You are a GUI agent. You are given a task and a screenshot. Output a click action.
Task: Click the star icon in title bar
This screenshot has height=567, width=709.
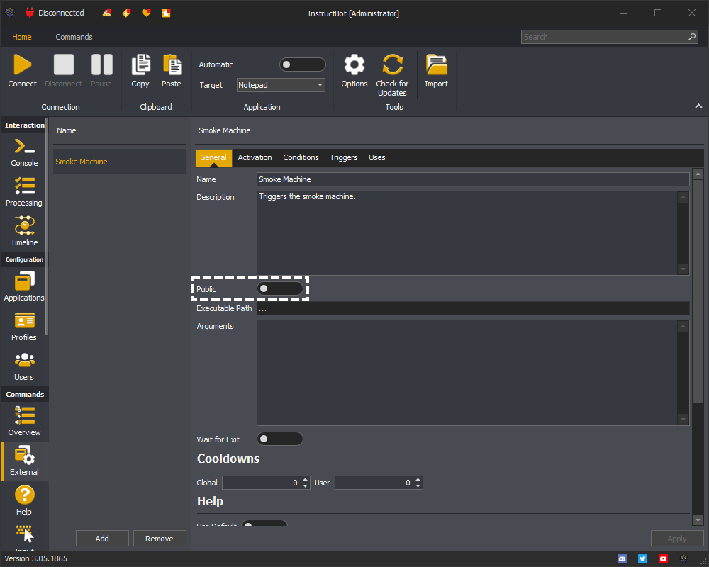167,13
